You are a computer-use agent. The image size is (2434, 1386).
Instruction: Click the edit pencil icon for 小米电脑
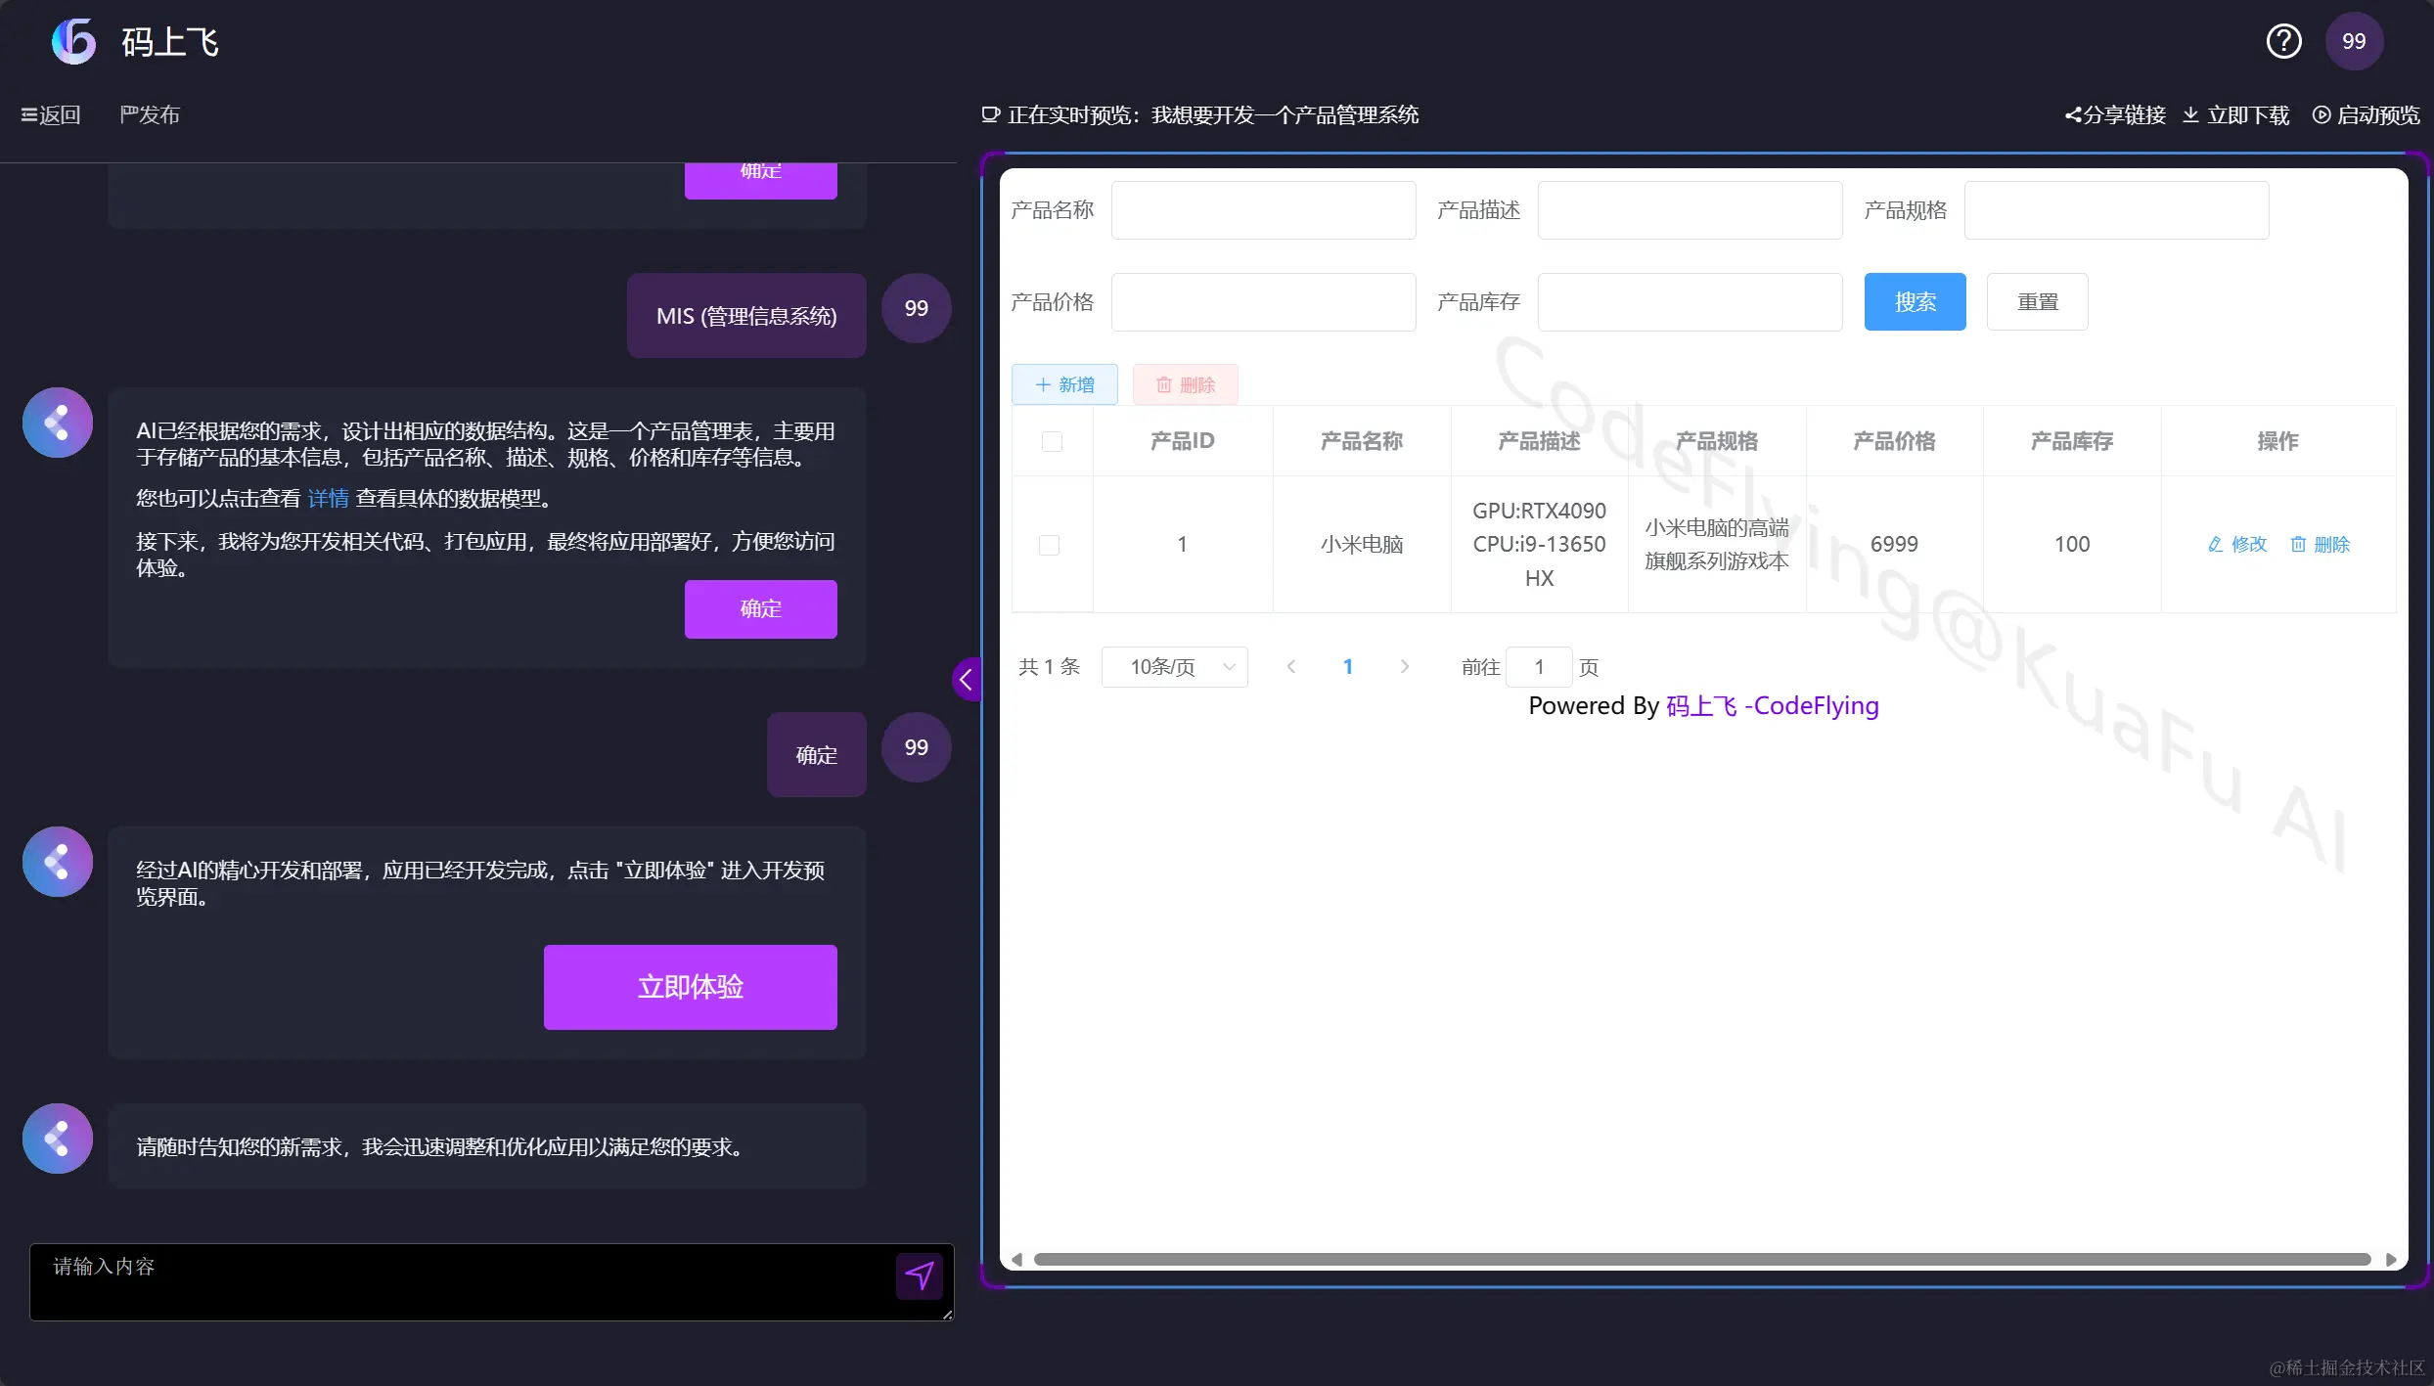2216,544
